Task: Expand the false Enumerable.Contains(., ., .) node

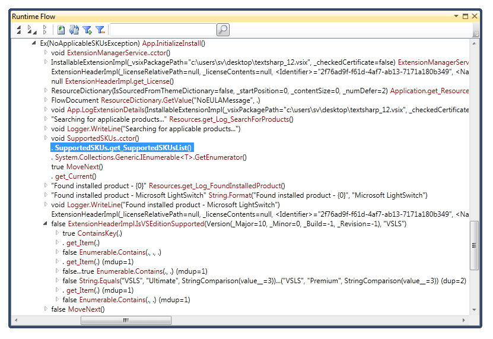Action: pos(57,252)
